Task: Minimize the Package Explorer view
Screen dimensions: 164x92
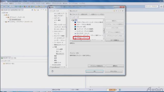Action: click(x=43, y=10)
